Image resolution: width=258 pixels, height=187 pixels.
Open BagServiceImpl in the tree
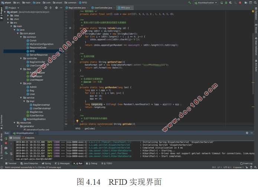coord(40,105)
